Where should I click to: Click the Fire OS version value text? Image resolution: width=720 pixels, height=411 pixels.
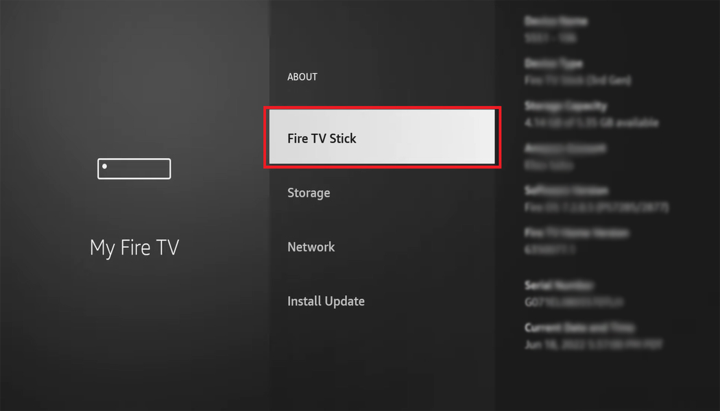(x=597, y=208)
